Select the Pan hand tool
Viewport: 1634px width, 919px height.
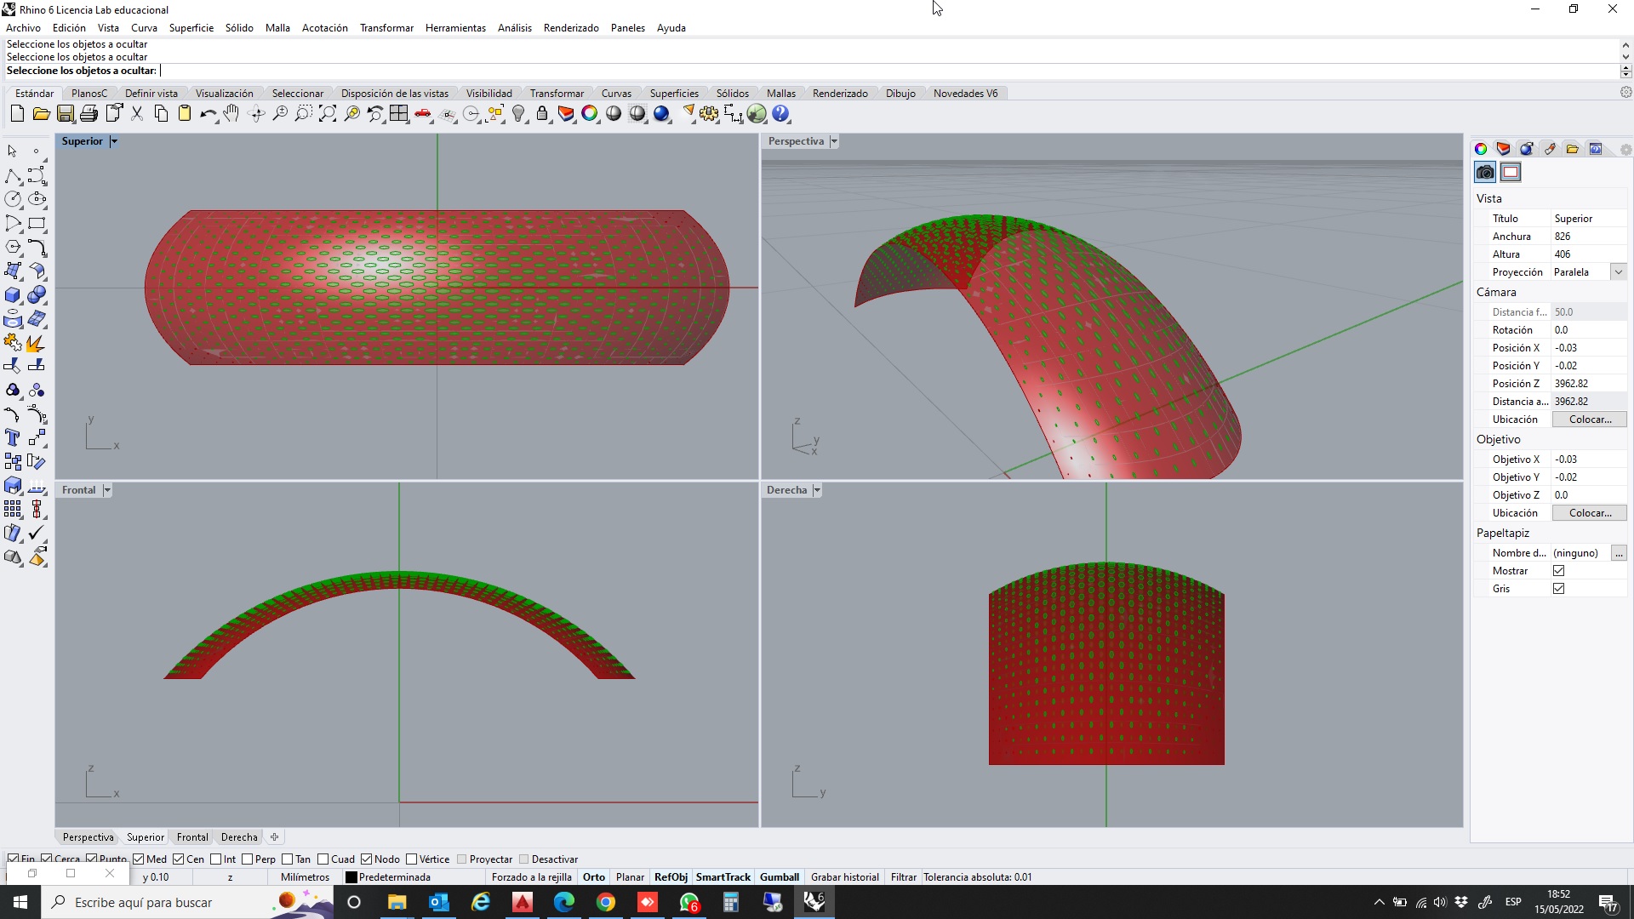[x=231, y=114]
